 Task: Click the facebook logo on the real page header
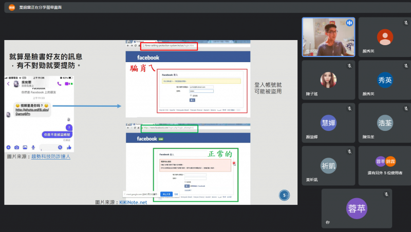147,139
